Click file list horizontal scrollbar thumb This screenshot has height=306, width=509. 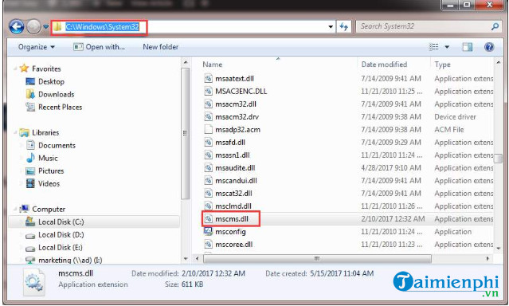(317, 258)
